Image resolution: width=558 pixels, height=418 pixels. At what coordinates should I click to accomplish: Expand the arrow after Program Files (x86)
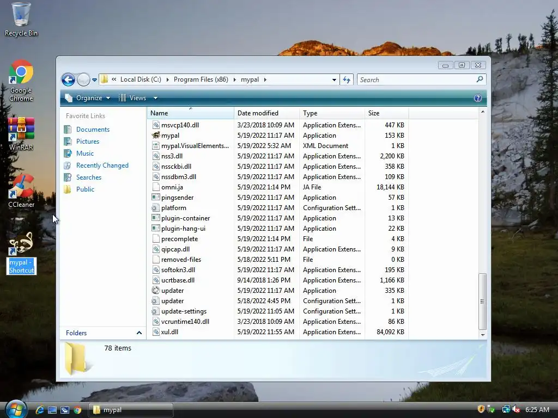point(234,79)
